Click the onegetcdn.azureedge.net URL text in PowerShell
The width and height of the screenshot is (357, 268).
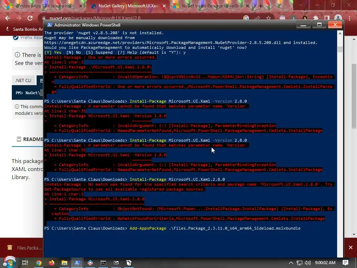[x=162, y=43]
